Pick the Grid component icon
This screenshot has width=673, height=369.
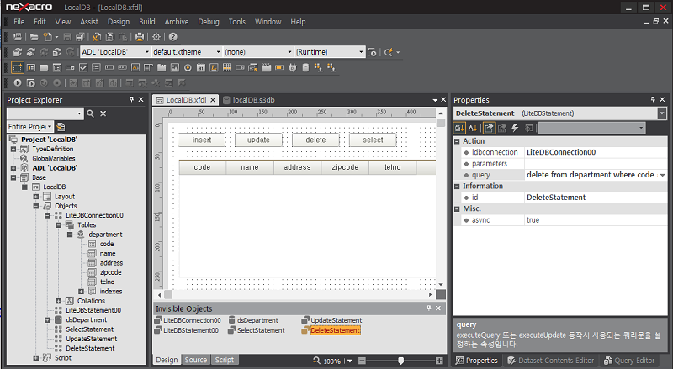click(226, 67)
